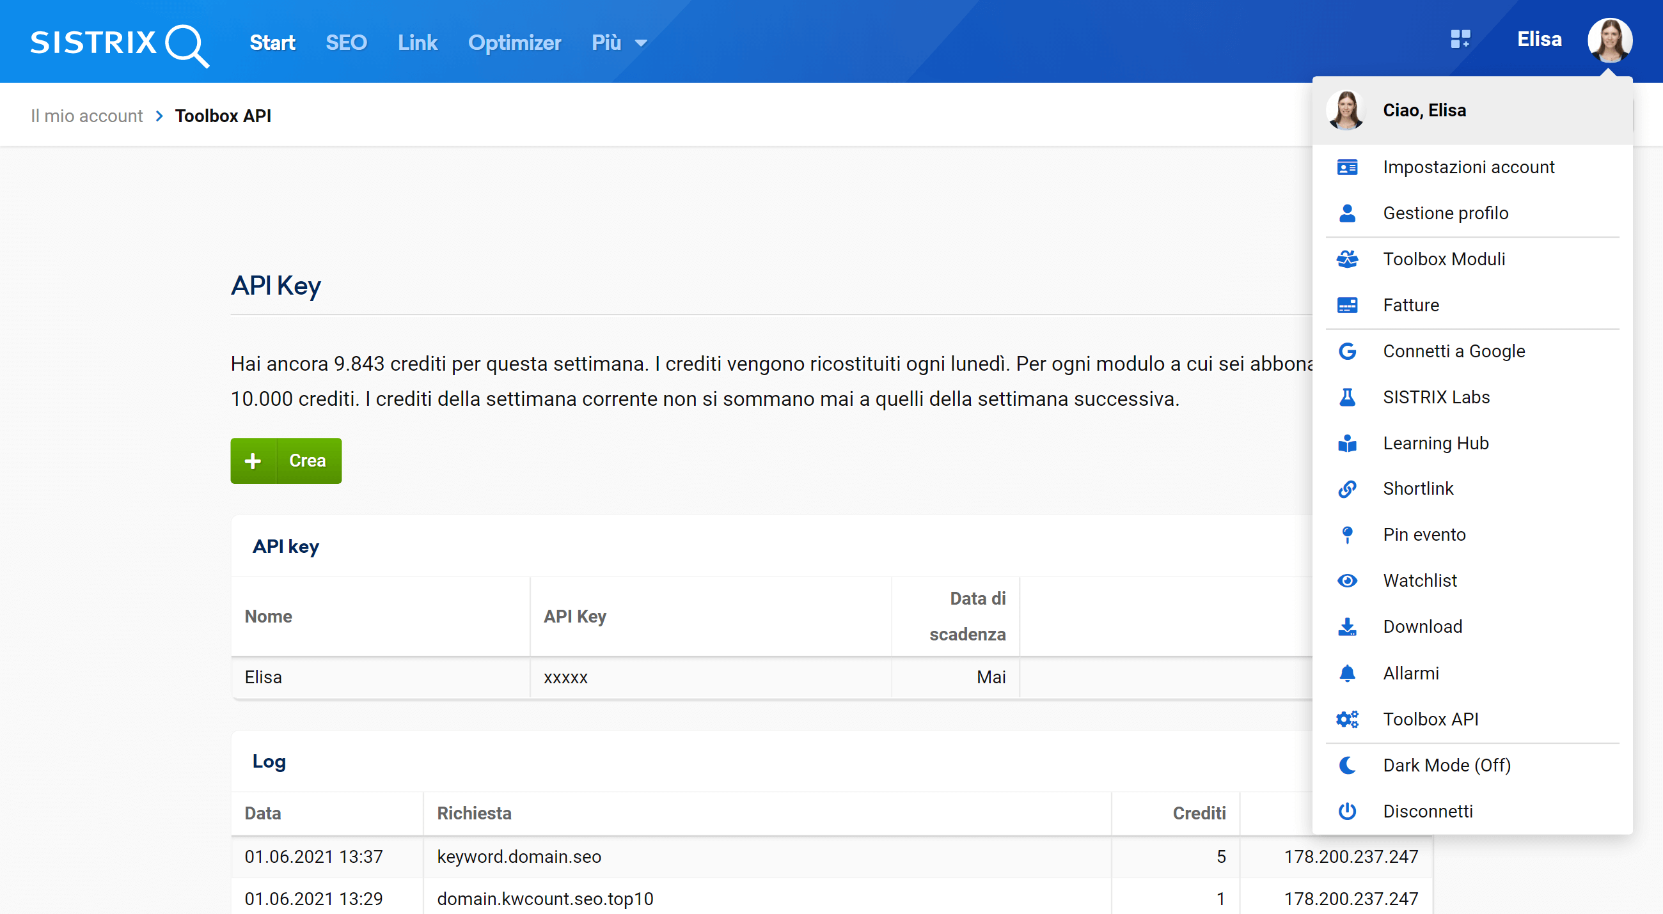Click the 01.06.2021 13:37 log date
The height and width of the screenshot is (914, 1663).
(314, 856)
